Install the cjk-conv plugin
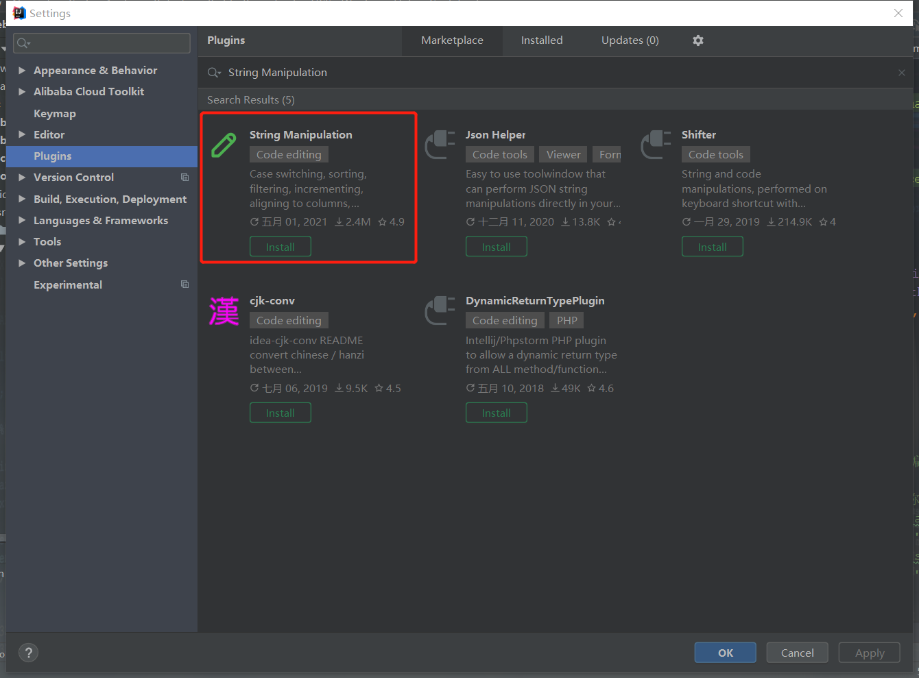 (x=281, y=413)
